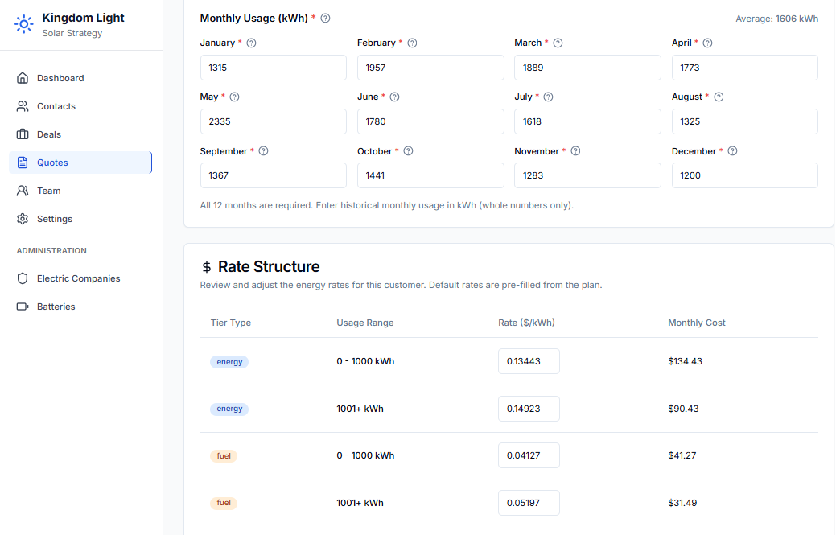The width and height of the screenshot is (836, 535).
Task: Open the Batteries administration page
Action: (x=80, y=307)
